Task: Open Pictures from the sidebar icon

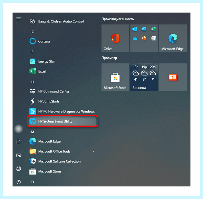Action: (x=19, y=155)
